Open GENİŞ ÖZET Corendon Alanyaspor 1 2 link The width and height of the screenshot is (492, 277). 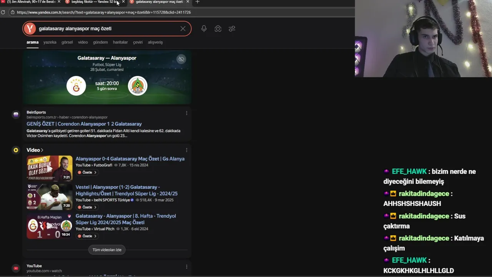84,124
